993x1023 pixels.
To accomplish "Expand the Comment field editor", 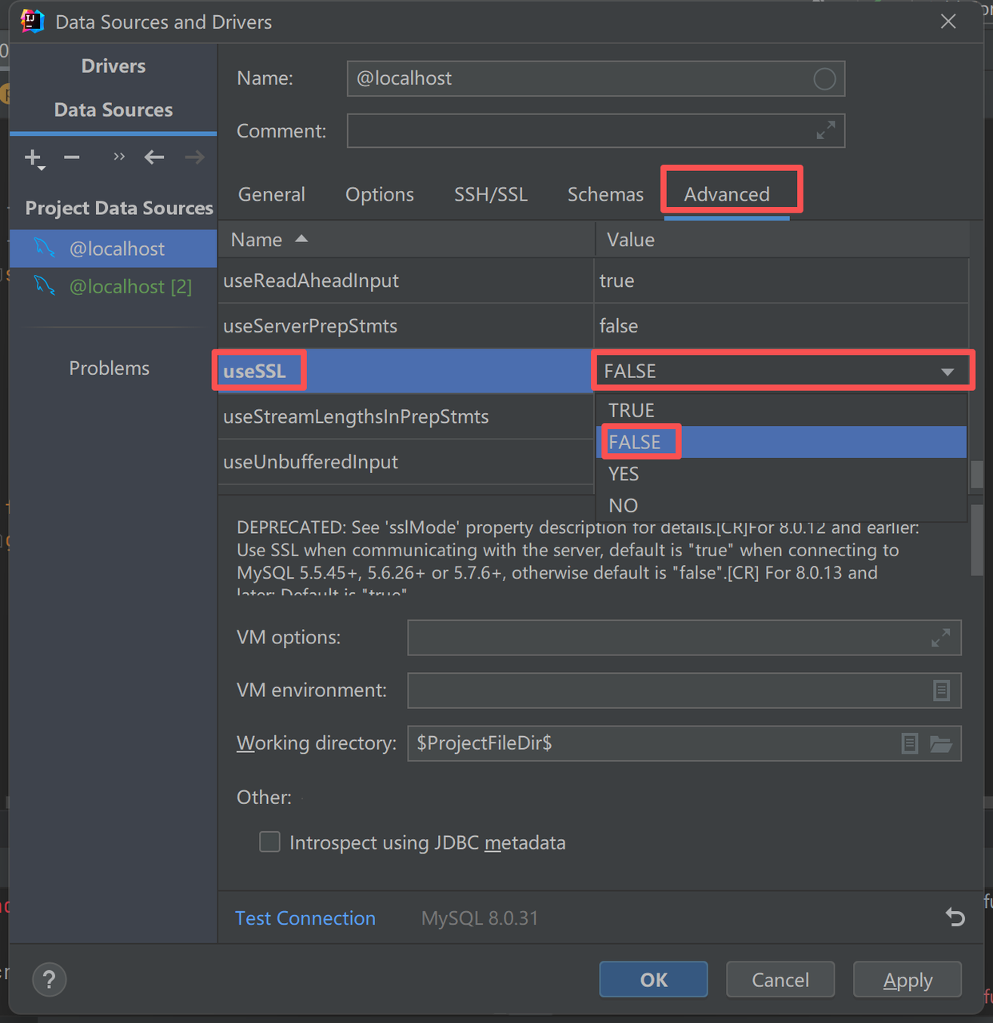I will pyautogui.click(x=826, y=130).
